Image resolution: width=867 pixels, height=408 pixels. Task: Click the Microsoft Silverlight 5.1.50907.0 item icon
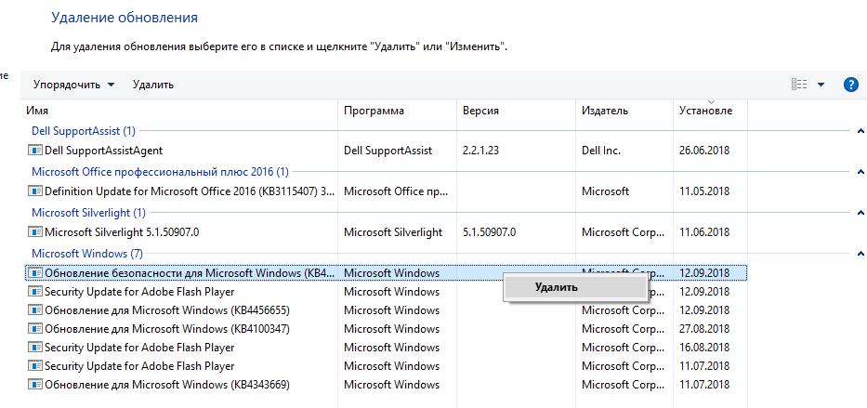(34, 232)
